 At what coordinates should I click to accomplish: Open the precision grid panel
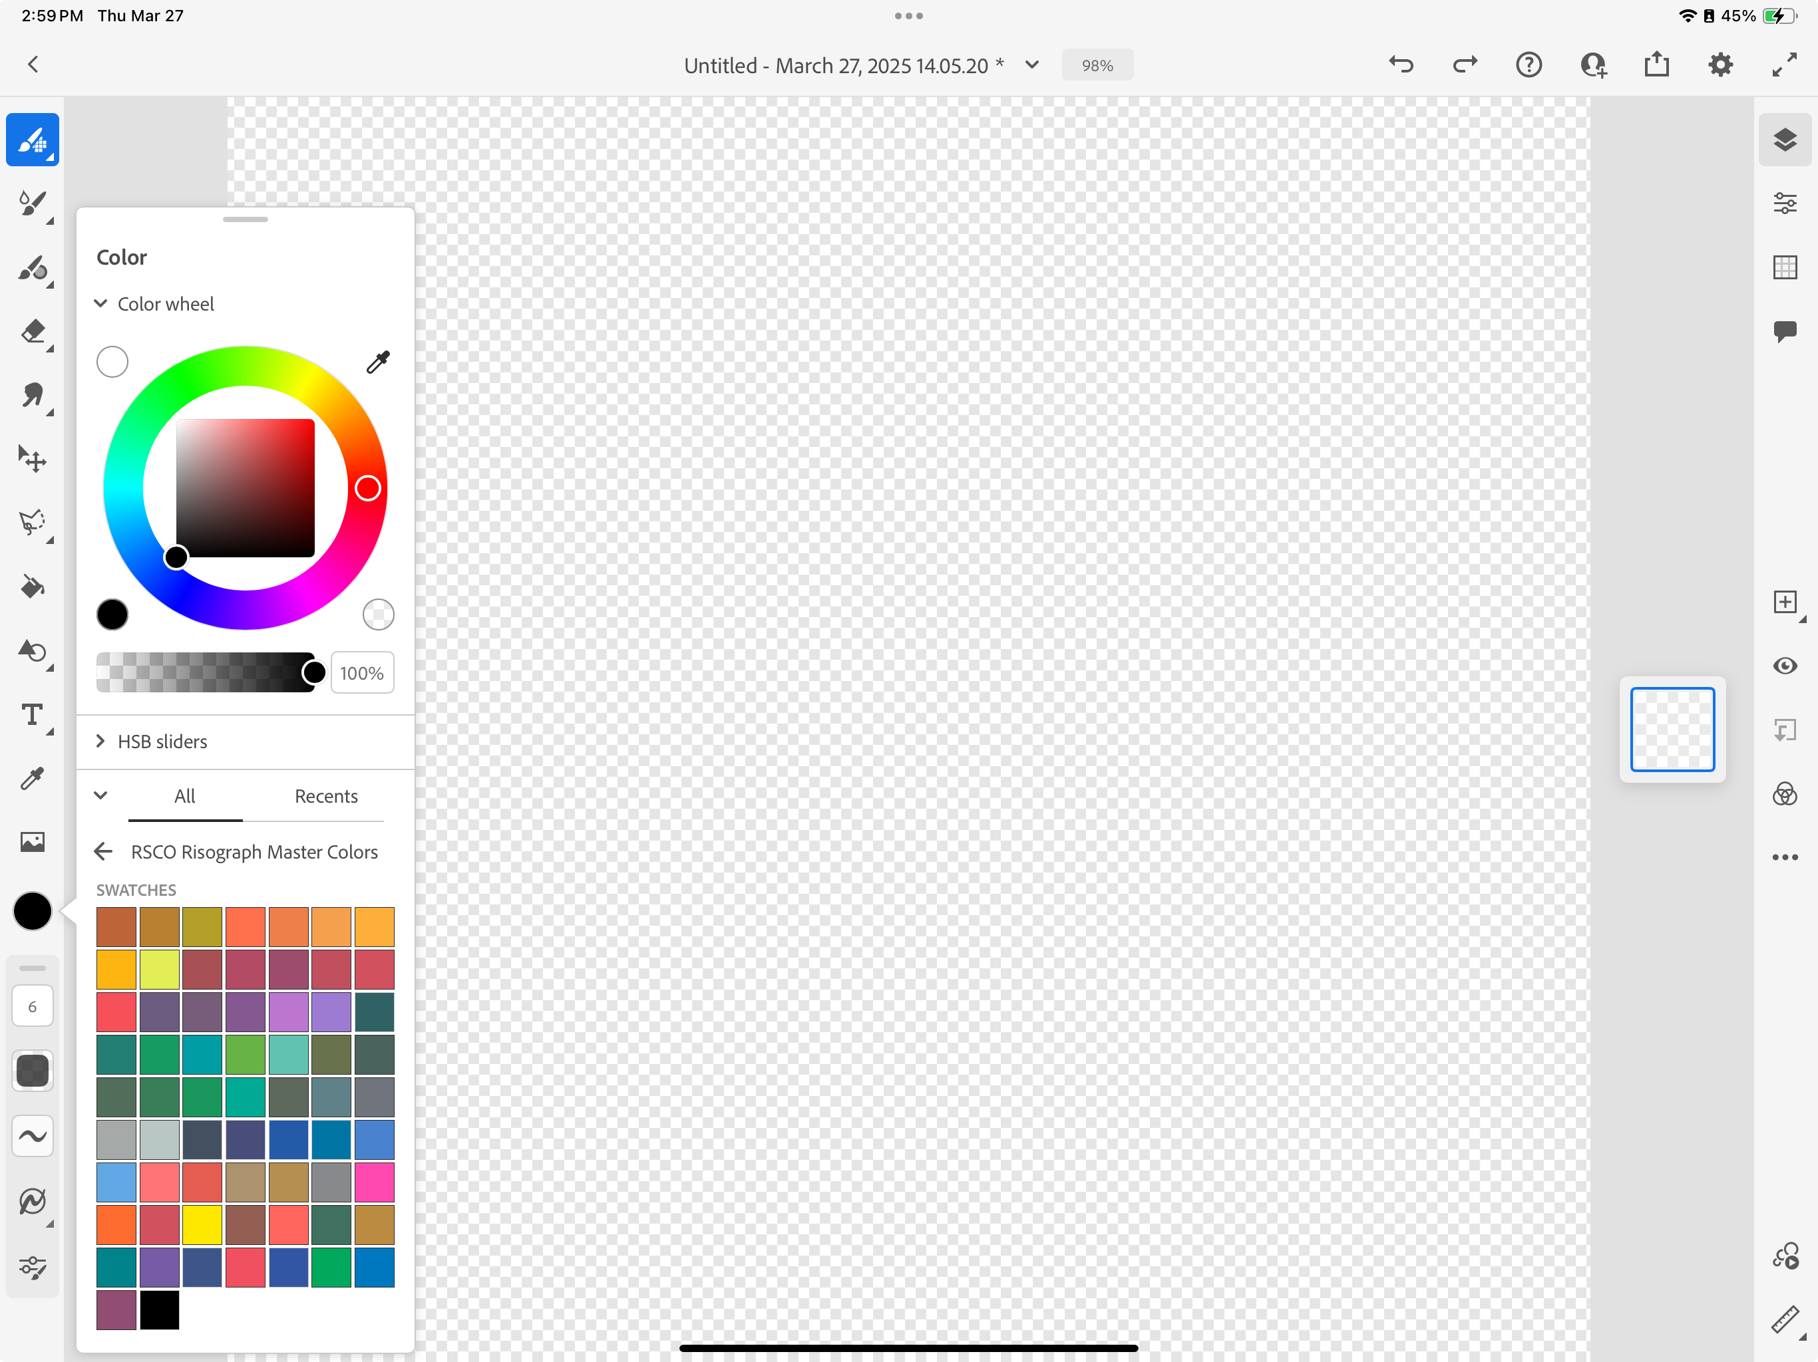1785,267
